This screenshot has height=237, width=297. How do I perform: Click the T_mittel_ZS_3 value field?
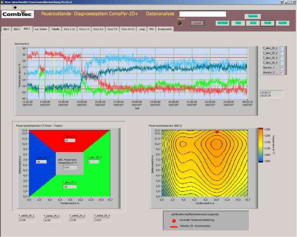[x=77, y=220]
